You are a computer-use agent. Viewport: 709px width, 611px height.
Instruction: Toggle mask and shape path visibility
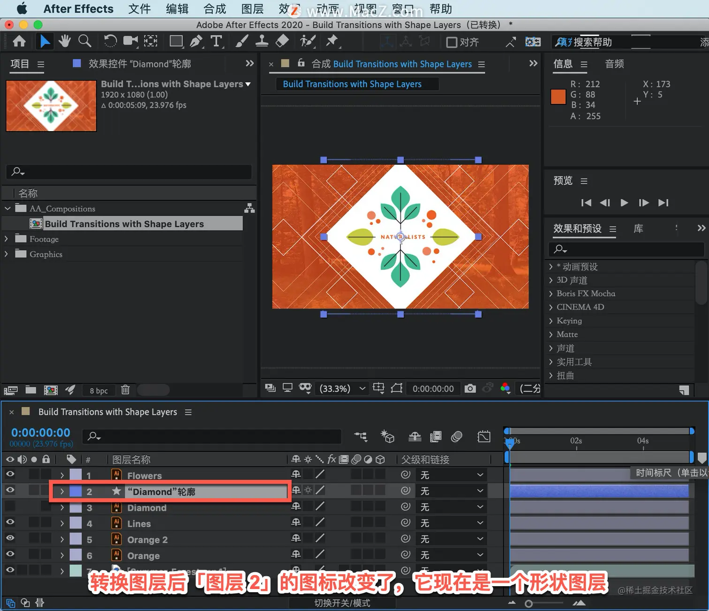point(305,388)
